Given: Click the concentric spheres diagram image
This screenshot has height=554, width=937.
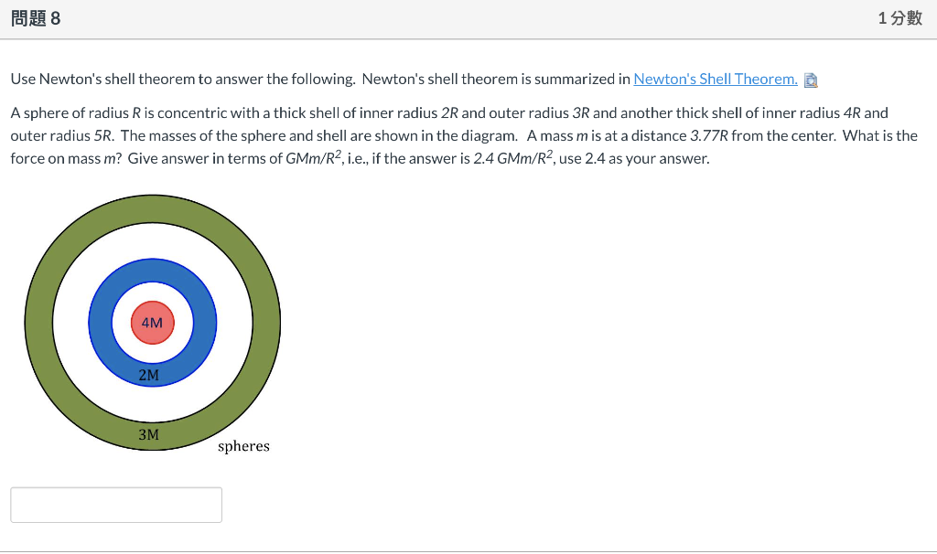Looking at the screenshot, I should [154, 322].
